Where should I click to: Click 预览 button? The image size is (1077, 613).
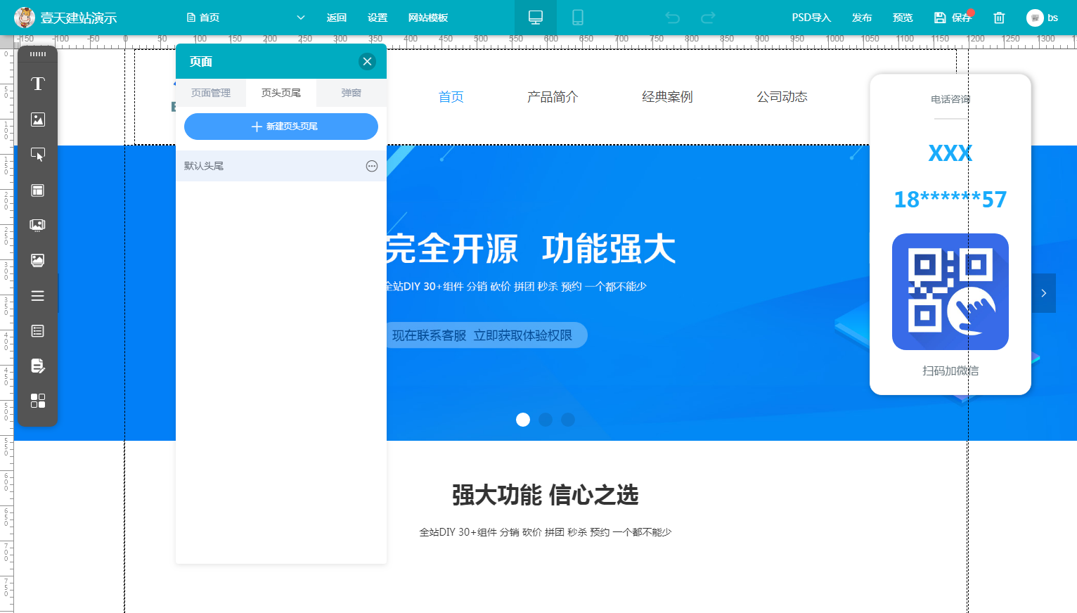point(903,18)
